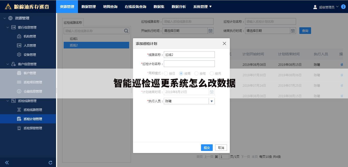Click the 巡检计划名称 field in dialog
The width and height of the screenshot is (348, 167).
click(x=189, y=64)
